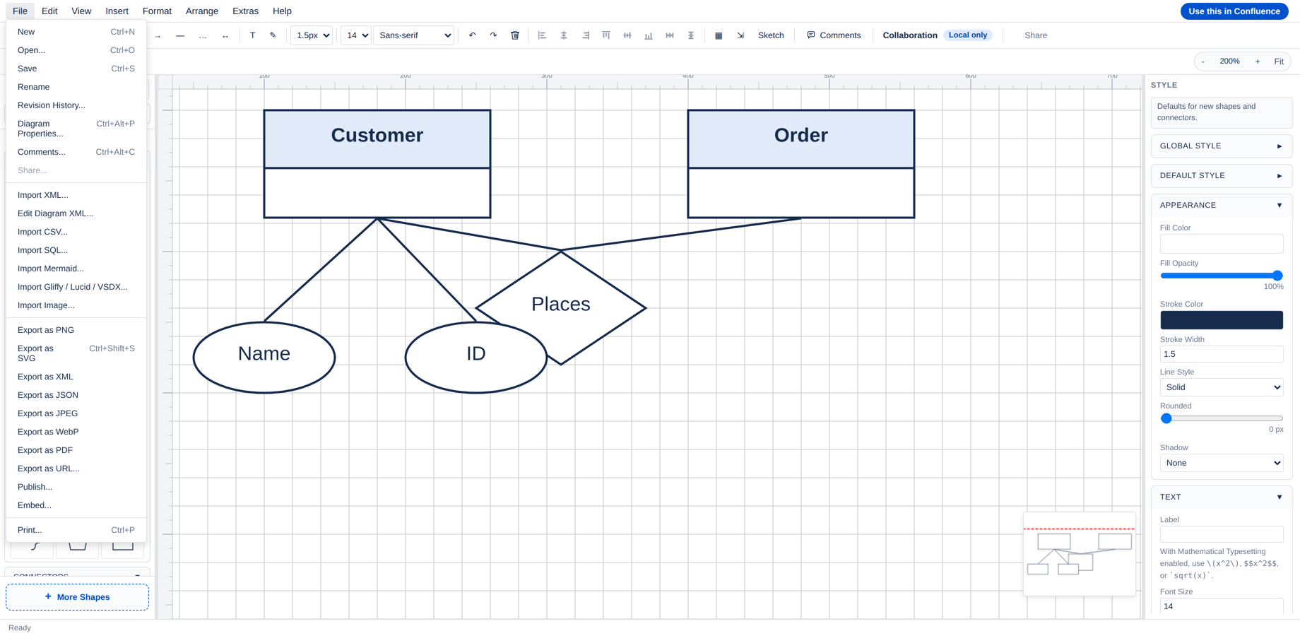Open the Format menu
Image resolution: width=1300 pixels, height=636 pixels.
click(x=157, y=11)
